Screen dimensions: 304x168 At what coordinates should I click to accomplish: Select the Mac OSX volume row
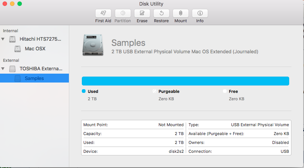34,48
